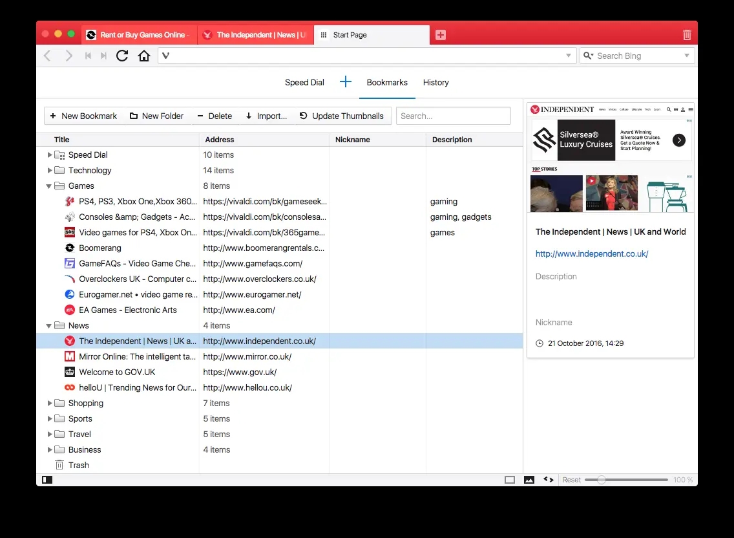The image size is (734, 538).
Task: Click the Silversea ad arrow button
Action: click(679, 140)
